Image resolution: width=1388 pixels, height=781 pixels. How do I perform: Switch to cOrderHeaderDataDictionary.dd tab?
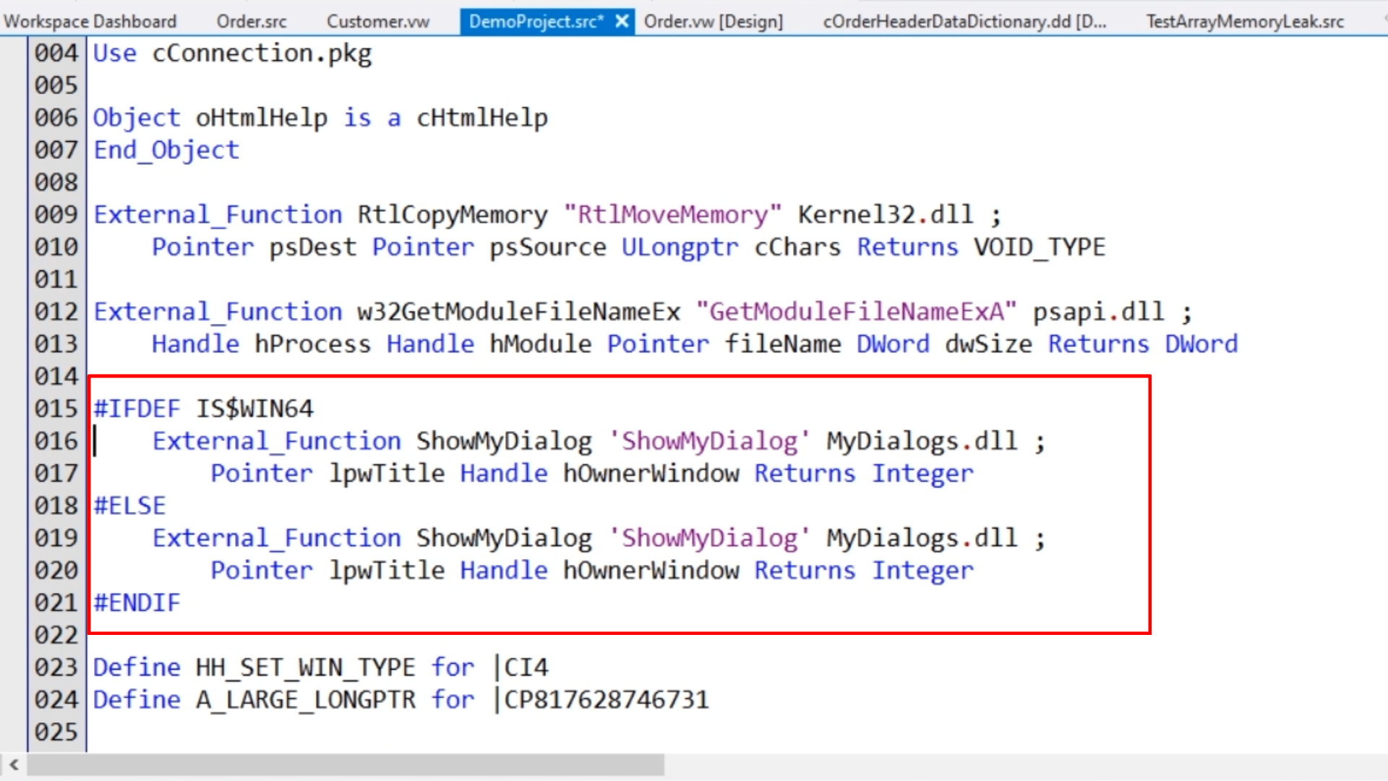tap(964, 22)
